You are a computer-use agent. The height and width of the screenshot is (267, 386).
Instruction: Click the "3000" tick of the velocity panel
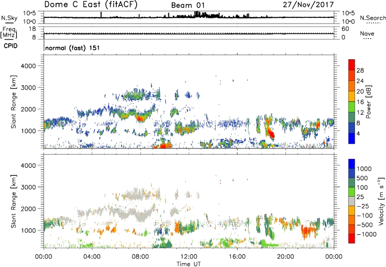(x=28, y=187)
